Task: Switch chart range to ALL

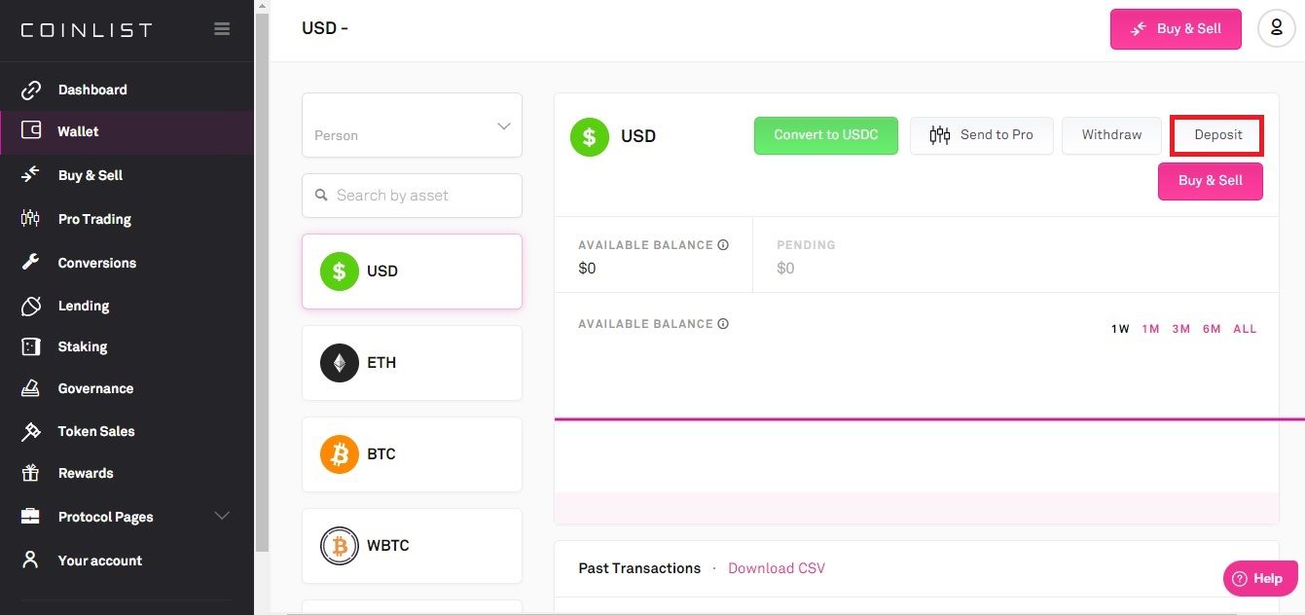Action: 1245,329
